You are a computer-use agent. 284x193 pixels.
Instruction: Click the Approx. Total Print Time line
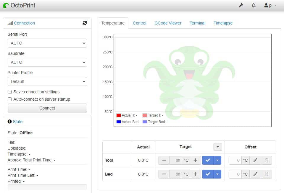tap(32, 160)
